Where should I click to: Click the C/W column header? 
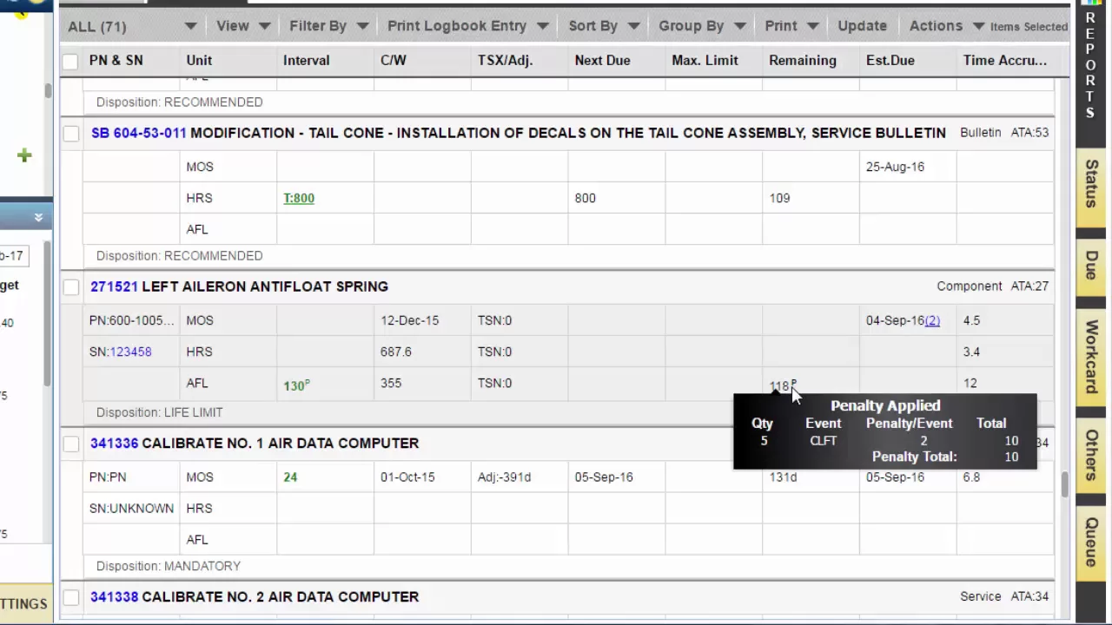(394, 61)
